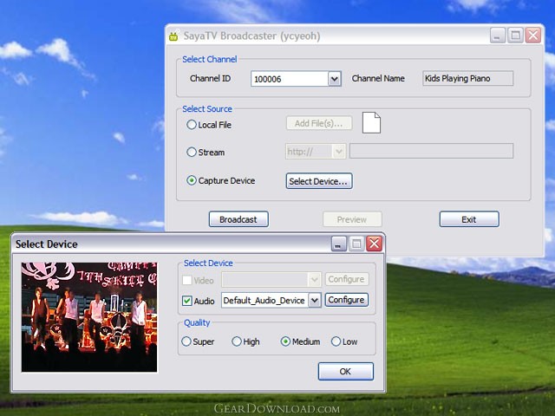
Task: Choose Super quality option
Action: click(x=186, y=341)
